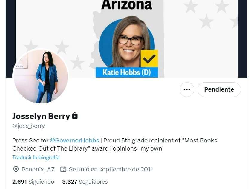Click Traducir la biografía link

pos(36,157)
